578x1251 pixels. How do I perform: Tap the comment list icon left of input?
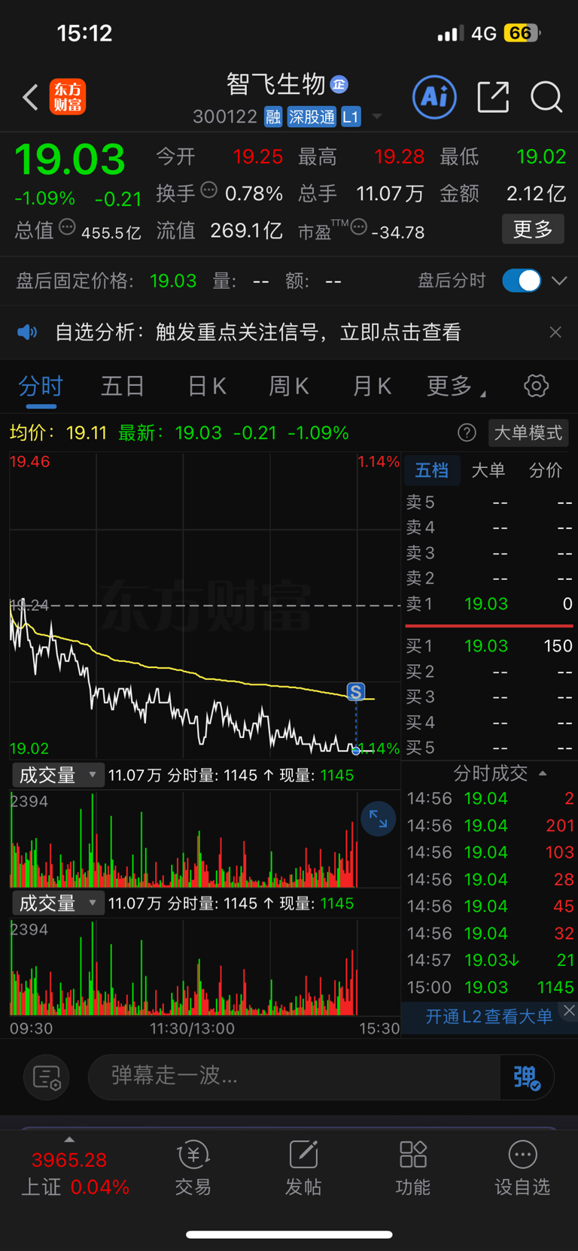tap(47, 1077)
